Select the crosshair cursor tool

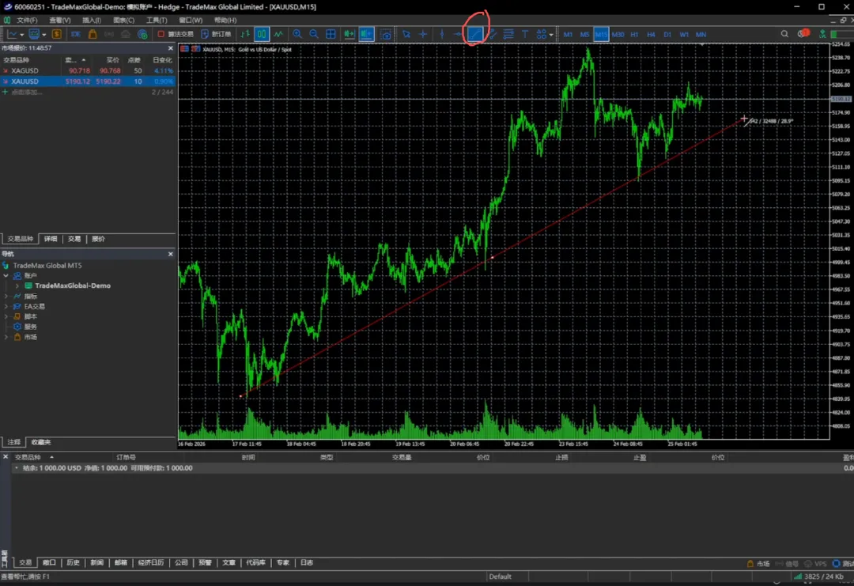[x=423, y=34]
